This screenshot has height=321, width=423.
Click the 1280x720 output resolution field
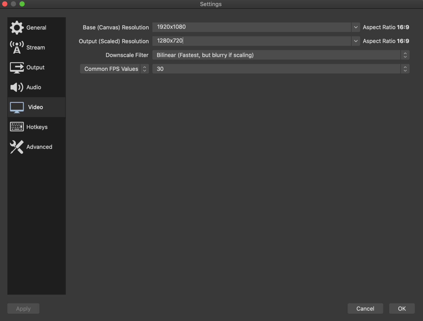(x=248, y=41)
